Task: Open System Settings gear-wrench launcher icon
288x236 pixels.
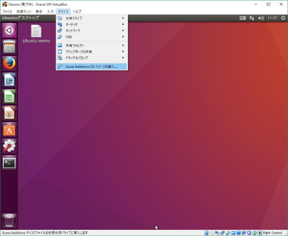Action: click(9, 146)
